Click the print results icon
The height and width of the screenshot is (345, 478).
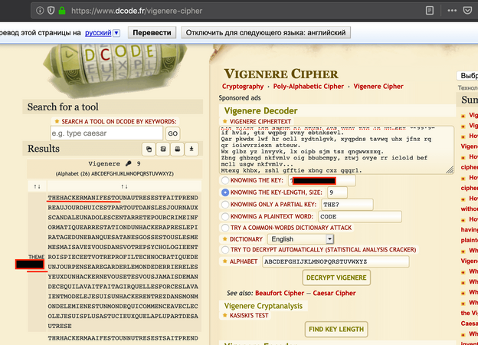[x=176, y=149]
